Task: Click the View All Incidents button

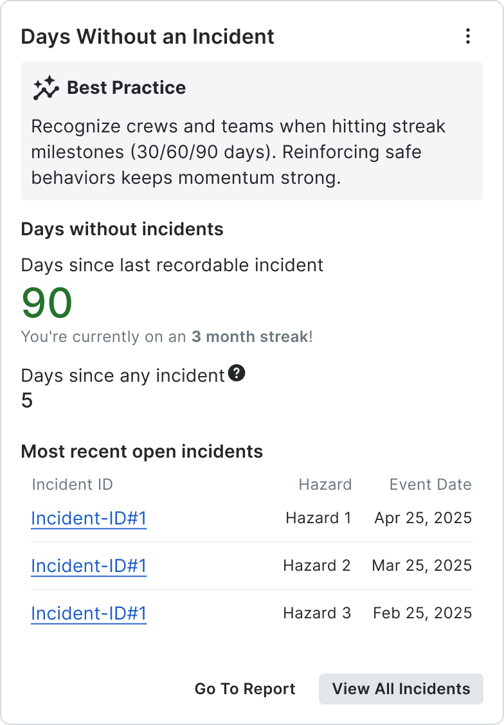Action: coord(401,688)
